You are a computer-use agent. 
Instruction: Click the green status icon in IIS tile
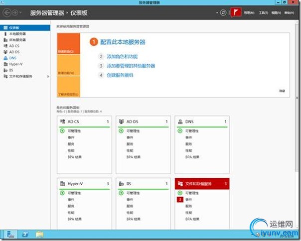pos(121,193)
